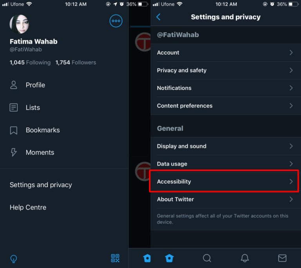Open the Help Centre link

[28, 207]
